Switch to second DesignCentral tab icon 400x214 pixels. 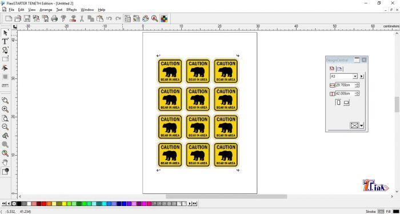click(x=339, y=69)
